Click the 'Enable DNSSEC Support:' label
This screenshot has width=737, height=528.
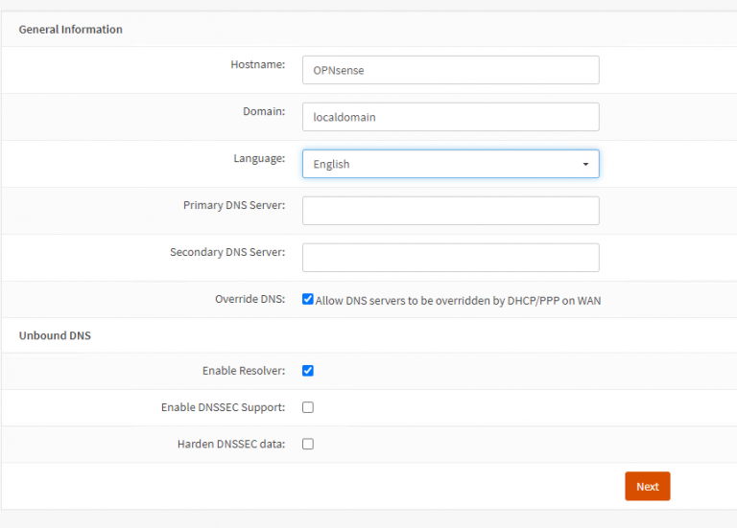click(x=223, y=407)
